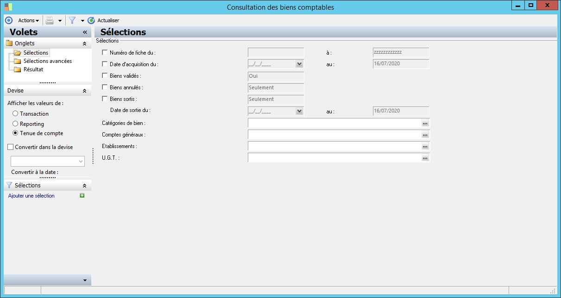Collapse the Volets pane with double chevron
Image resolution: width=561 pixels, height=298 pixels.
click(85, 32)
